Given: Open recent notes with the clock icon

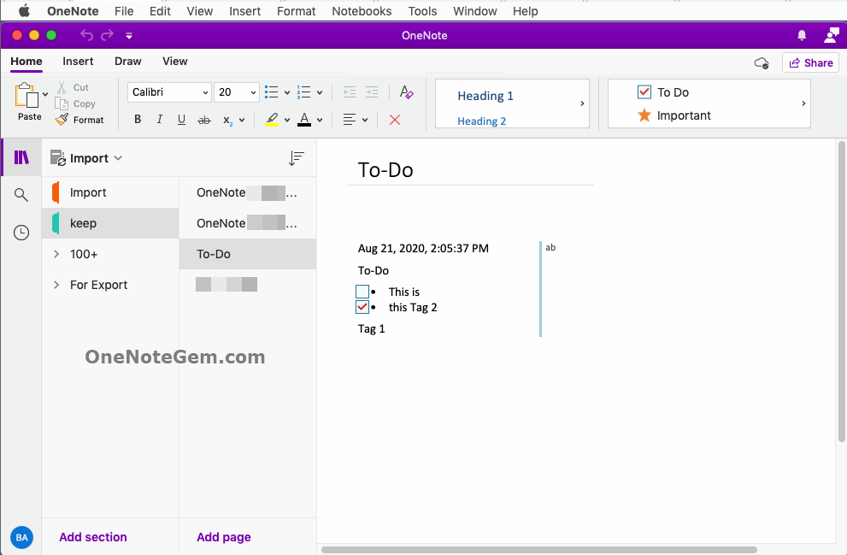Looking at the screenshot, I should tap(21, 232).
